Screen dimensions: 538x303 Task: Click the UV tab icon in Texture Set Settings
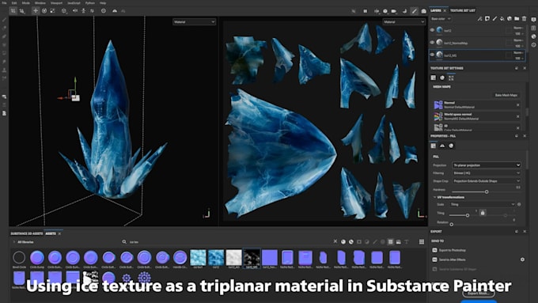pyautogui.click(x=451, y=78)
